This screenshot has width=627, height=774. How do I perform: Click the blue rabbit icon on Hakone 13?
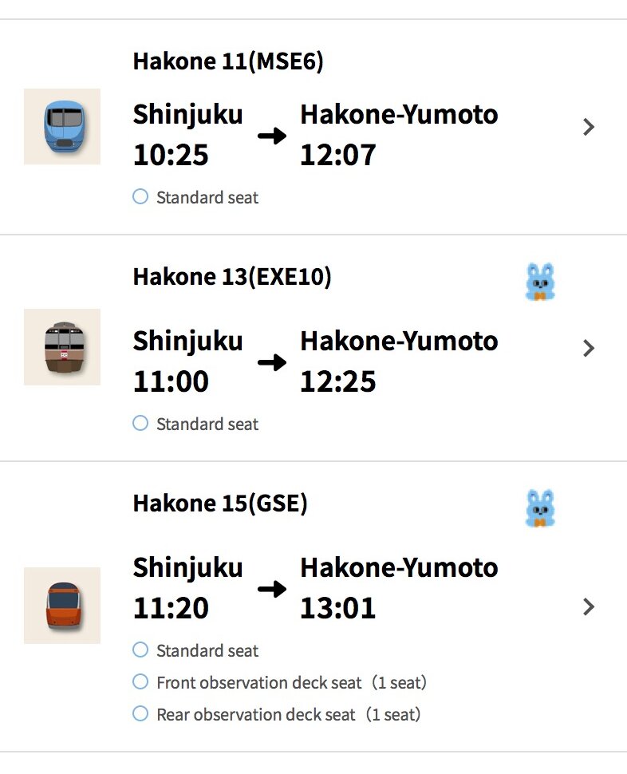(540, 282)
